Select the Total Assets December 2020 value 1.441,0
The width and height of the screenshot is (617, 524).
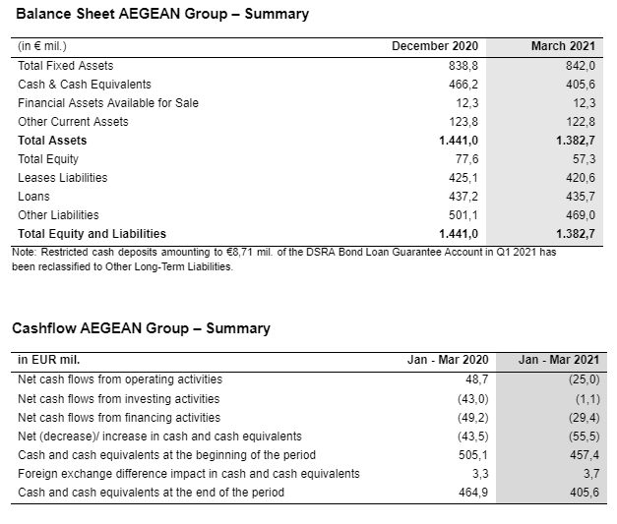459,141
